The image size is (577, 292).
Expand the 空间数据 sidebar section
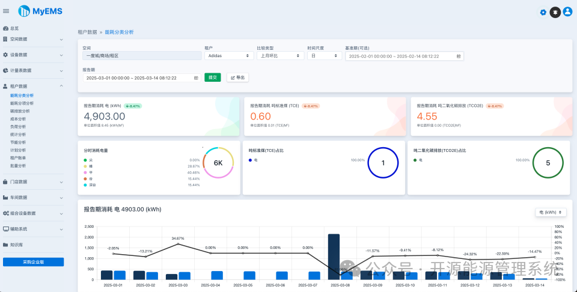click(33, 39)
